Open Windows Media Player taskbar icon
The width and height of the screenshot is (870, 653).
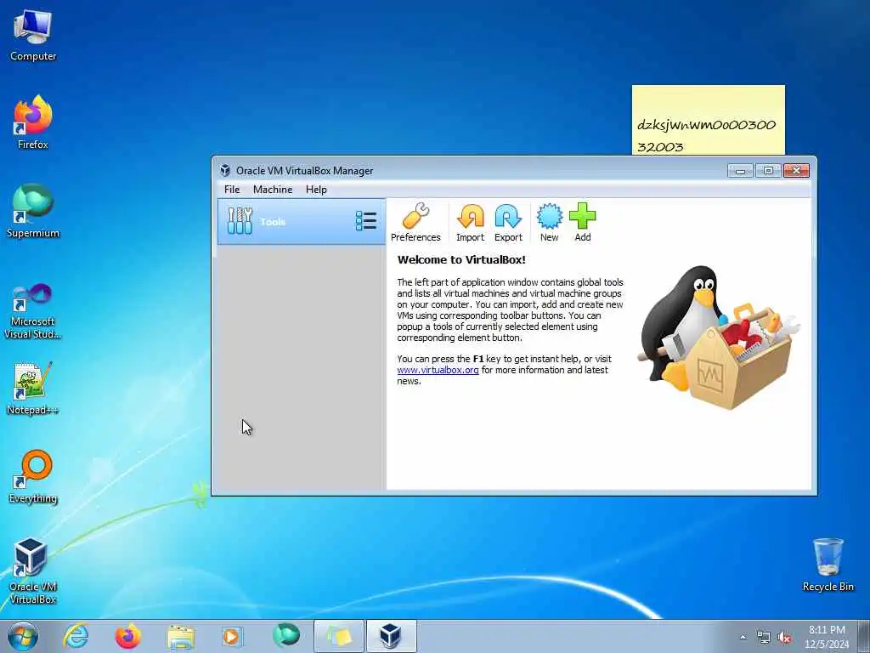pyautogui.click(x=232, y=636)
